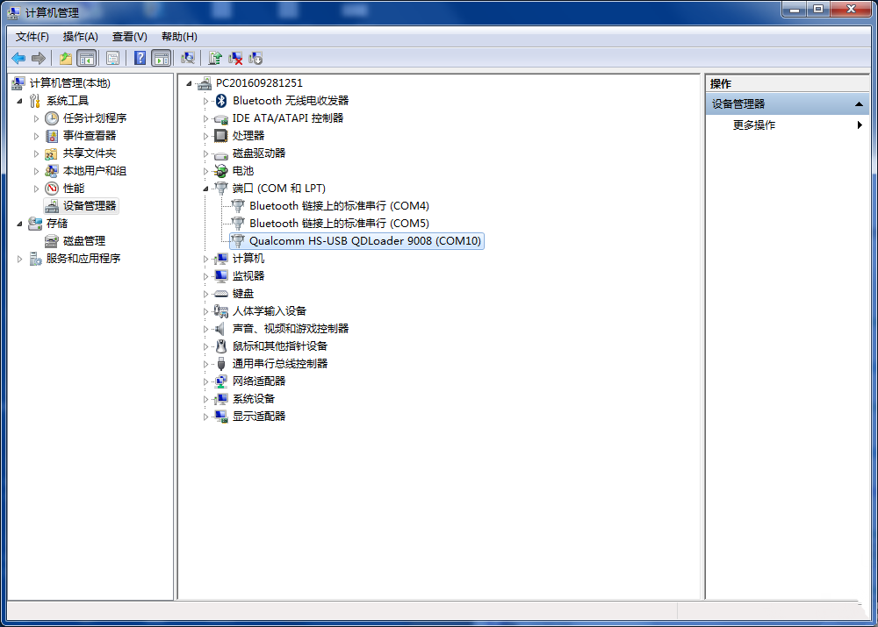Viewport: 878px width, 627px height.
Task: Select Bluetooth 链接上的标准串行 (COM5)
Action: [339, 223]
